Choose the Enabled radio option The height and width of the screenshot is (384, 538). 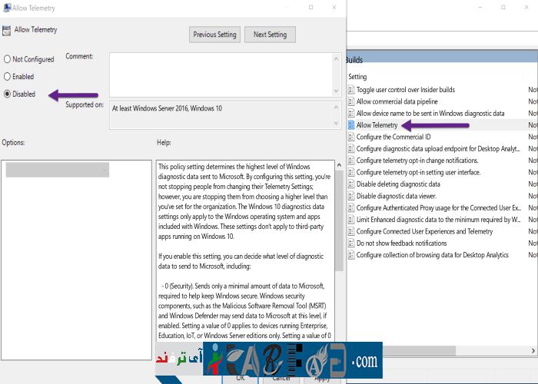click(8, 77)
